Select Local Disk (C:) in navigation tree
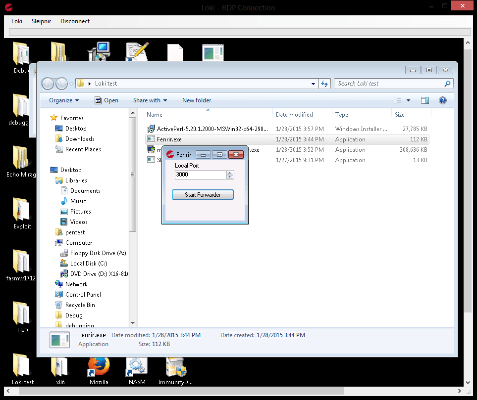 pos(88,264)
